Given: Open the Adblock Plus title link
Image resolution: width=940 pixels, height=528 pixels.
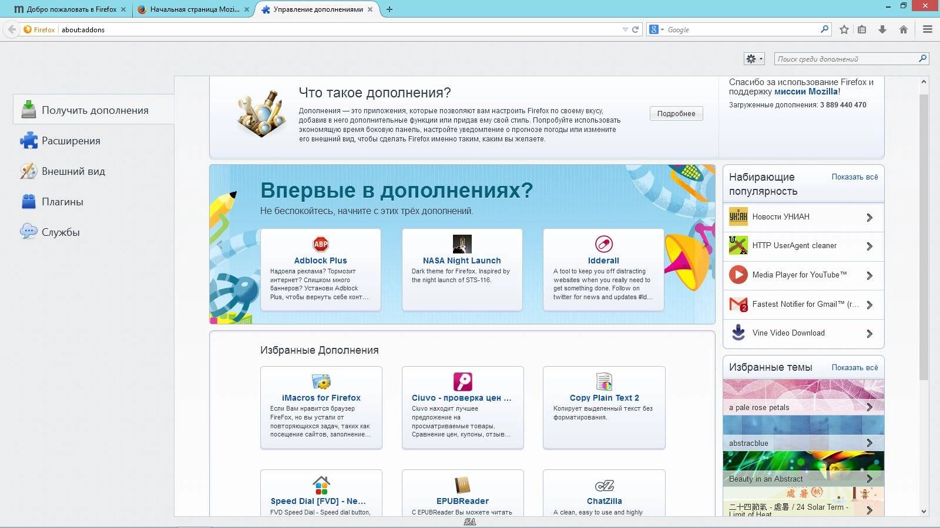Looking at the screenshot, I should pyautogui.click(x=321, y=260).
